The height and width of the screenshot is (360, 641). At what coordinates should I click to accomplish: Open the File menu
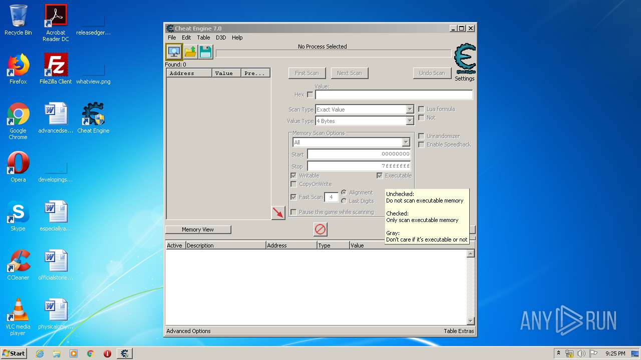172,37
